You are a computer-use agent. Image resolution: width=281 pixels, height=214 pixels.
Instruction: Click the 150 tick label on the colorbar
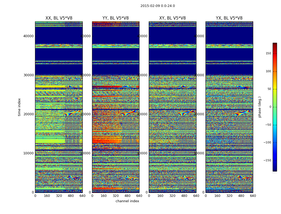click(x=268, y=53)
